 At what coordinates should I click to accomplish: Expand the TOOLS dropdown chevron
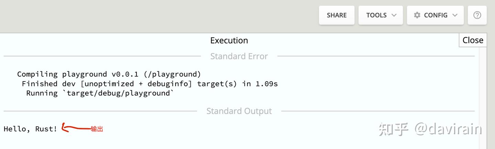pos(394,15)
